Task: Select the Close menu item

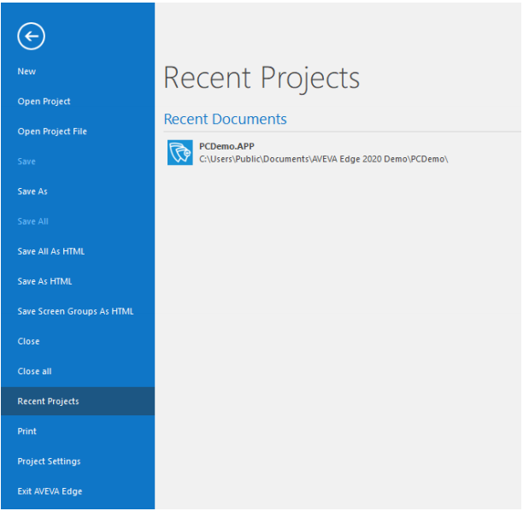Action: pos(28,341)
